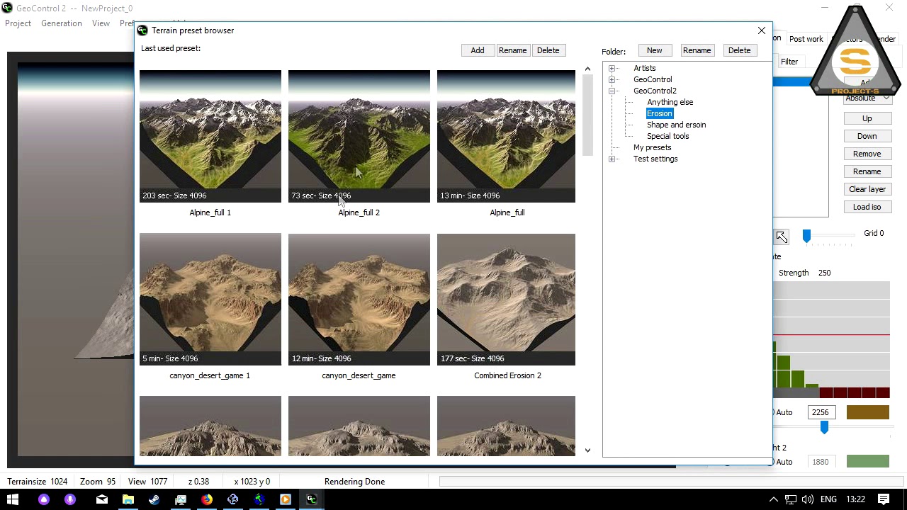Screen dimensions: 907x510
Task: Select the GeoControl2 folder label
Action: click(x=655, y=91)
